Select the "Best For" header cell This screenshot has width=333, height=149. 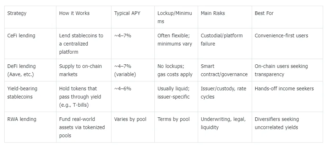point(264,13)
